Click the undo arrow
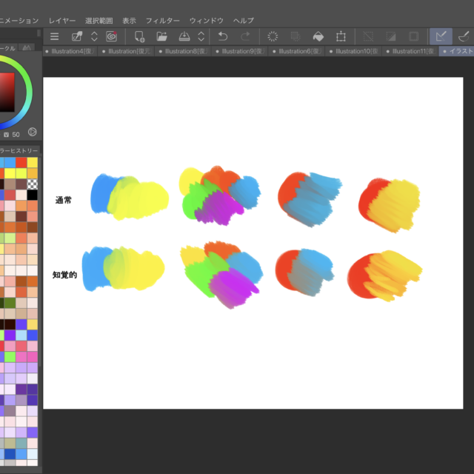474x474 pixels. (x=222, y=36)
